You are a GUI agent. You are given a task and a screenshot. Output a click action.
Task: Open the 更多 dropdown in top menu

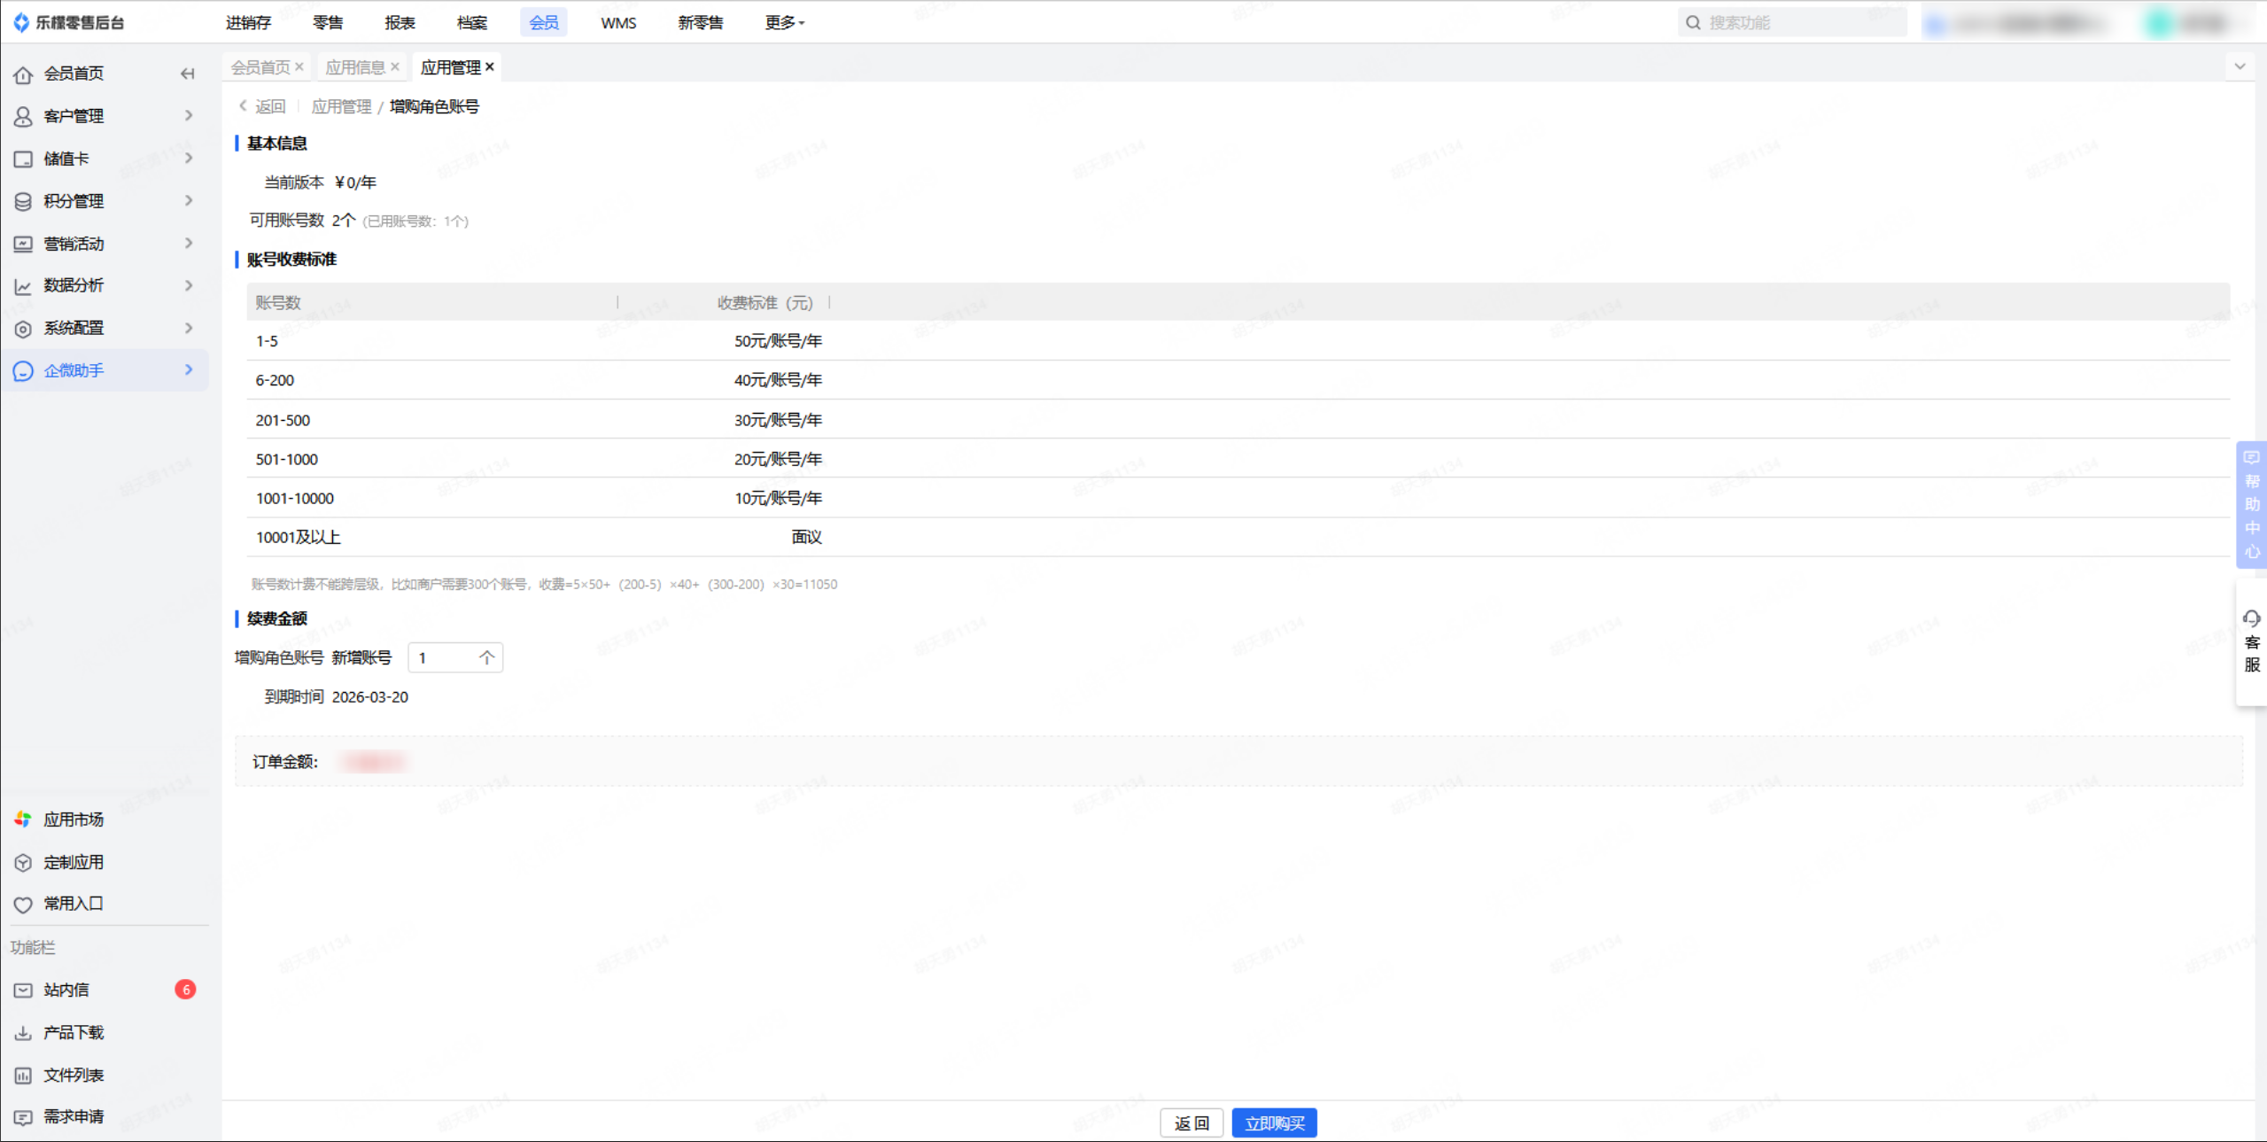[784, 23]
